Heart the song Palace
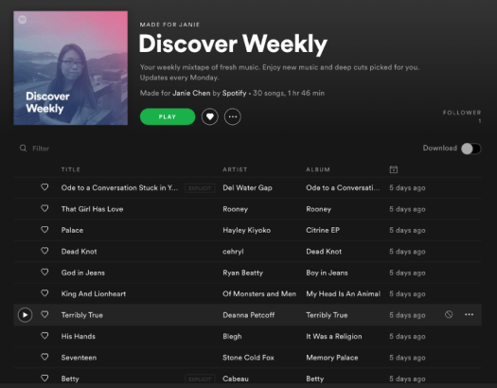 44,230
